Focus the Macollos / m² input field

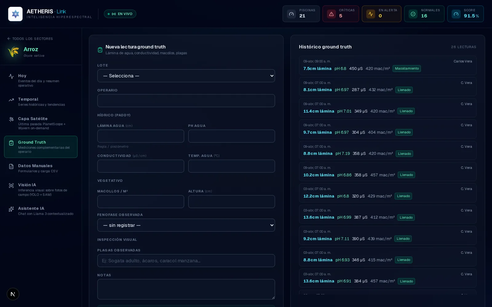pyautogui.click(x=141, y=202)
